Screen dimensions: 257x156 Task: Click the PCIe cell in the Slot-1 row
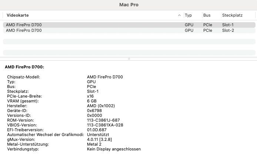pyautogui.click(x=208, y=25)
